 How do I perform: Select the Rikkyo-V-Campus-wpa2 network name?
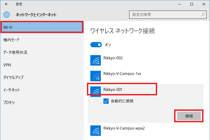(x=124, y=128)
